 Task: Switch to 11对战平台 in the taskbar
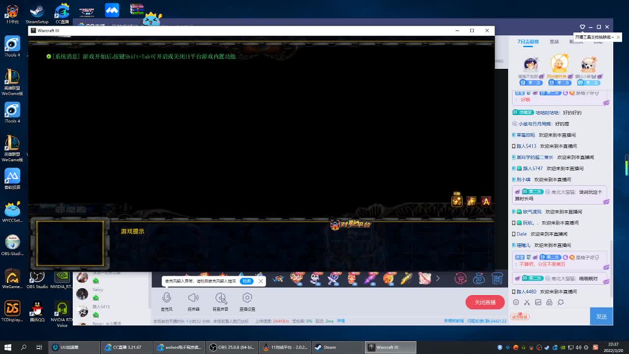pyautogui.click(x=285, y=347)
